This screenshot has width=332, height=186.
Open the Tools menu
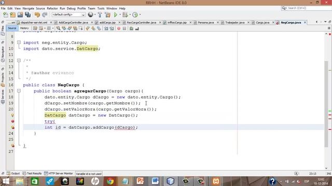101,8
